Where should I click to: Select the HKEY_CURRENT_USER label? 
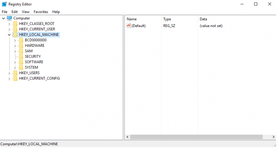(37, 29)
